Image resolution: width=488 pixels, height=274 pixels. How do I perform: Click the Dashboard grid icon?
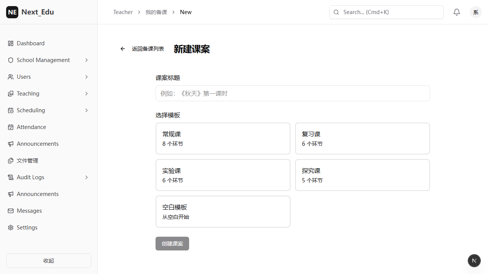tap(11, 43)
